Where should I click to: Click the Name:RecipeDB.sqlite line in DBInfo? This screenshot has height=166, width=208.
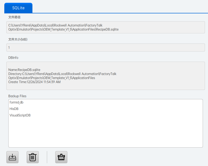[x=24, y=70]
